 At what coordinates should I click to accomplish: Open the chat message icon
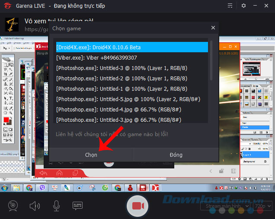77,206
